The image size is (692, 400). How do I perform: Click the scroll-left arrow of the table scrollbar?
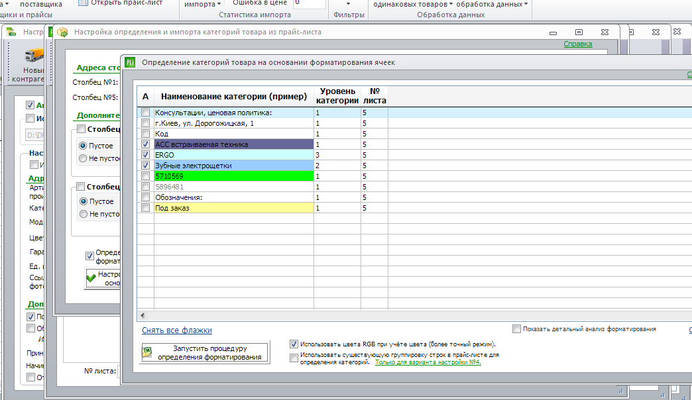(x=142, y=315)
